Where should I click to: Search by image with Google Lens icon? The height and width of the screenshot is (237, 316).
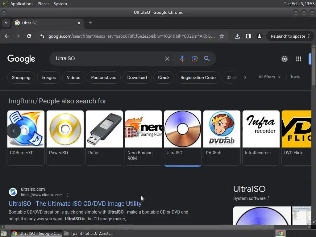[x=194, y=59]
